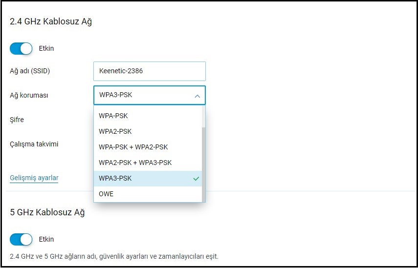Collapse the Ağ koruması dropdown via its chevron

pyautogui.click(x=197, y=96)
